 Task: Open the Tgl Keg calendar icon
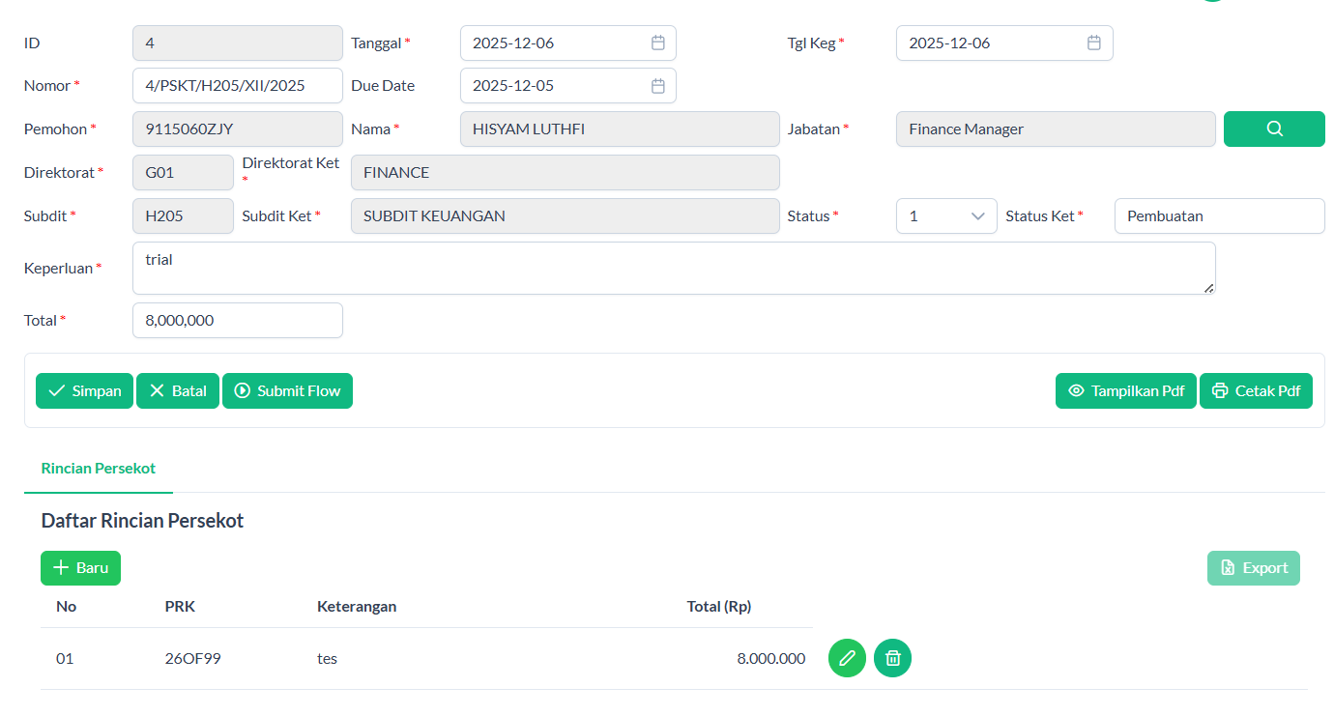(x=1093, y=43)
